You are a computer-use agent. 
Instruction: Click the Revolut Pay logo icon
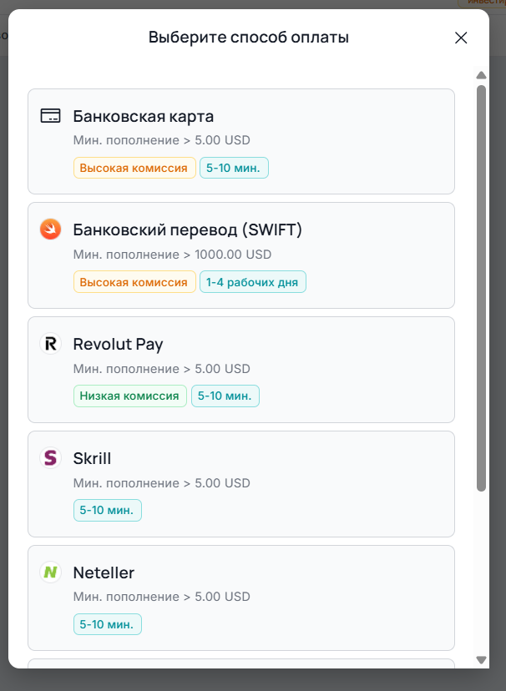click(51, 344)
